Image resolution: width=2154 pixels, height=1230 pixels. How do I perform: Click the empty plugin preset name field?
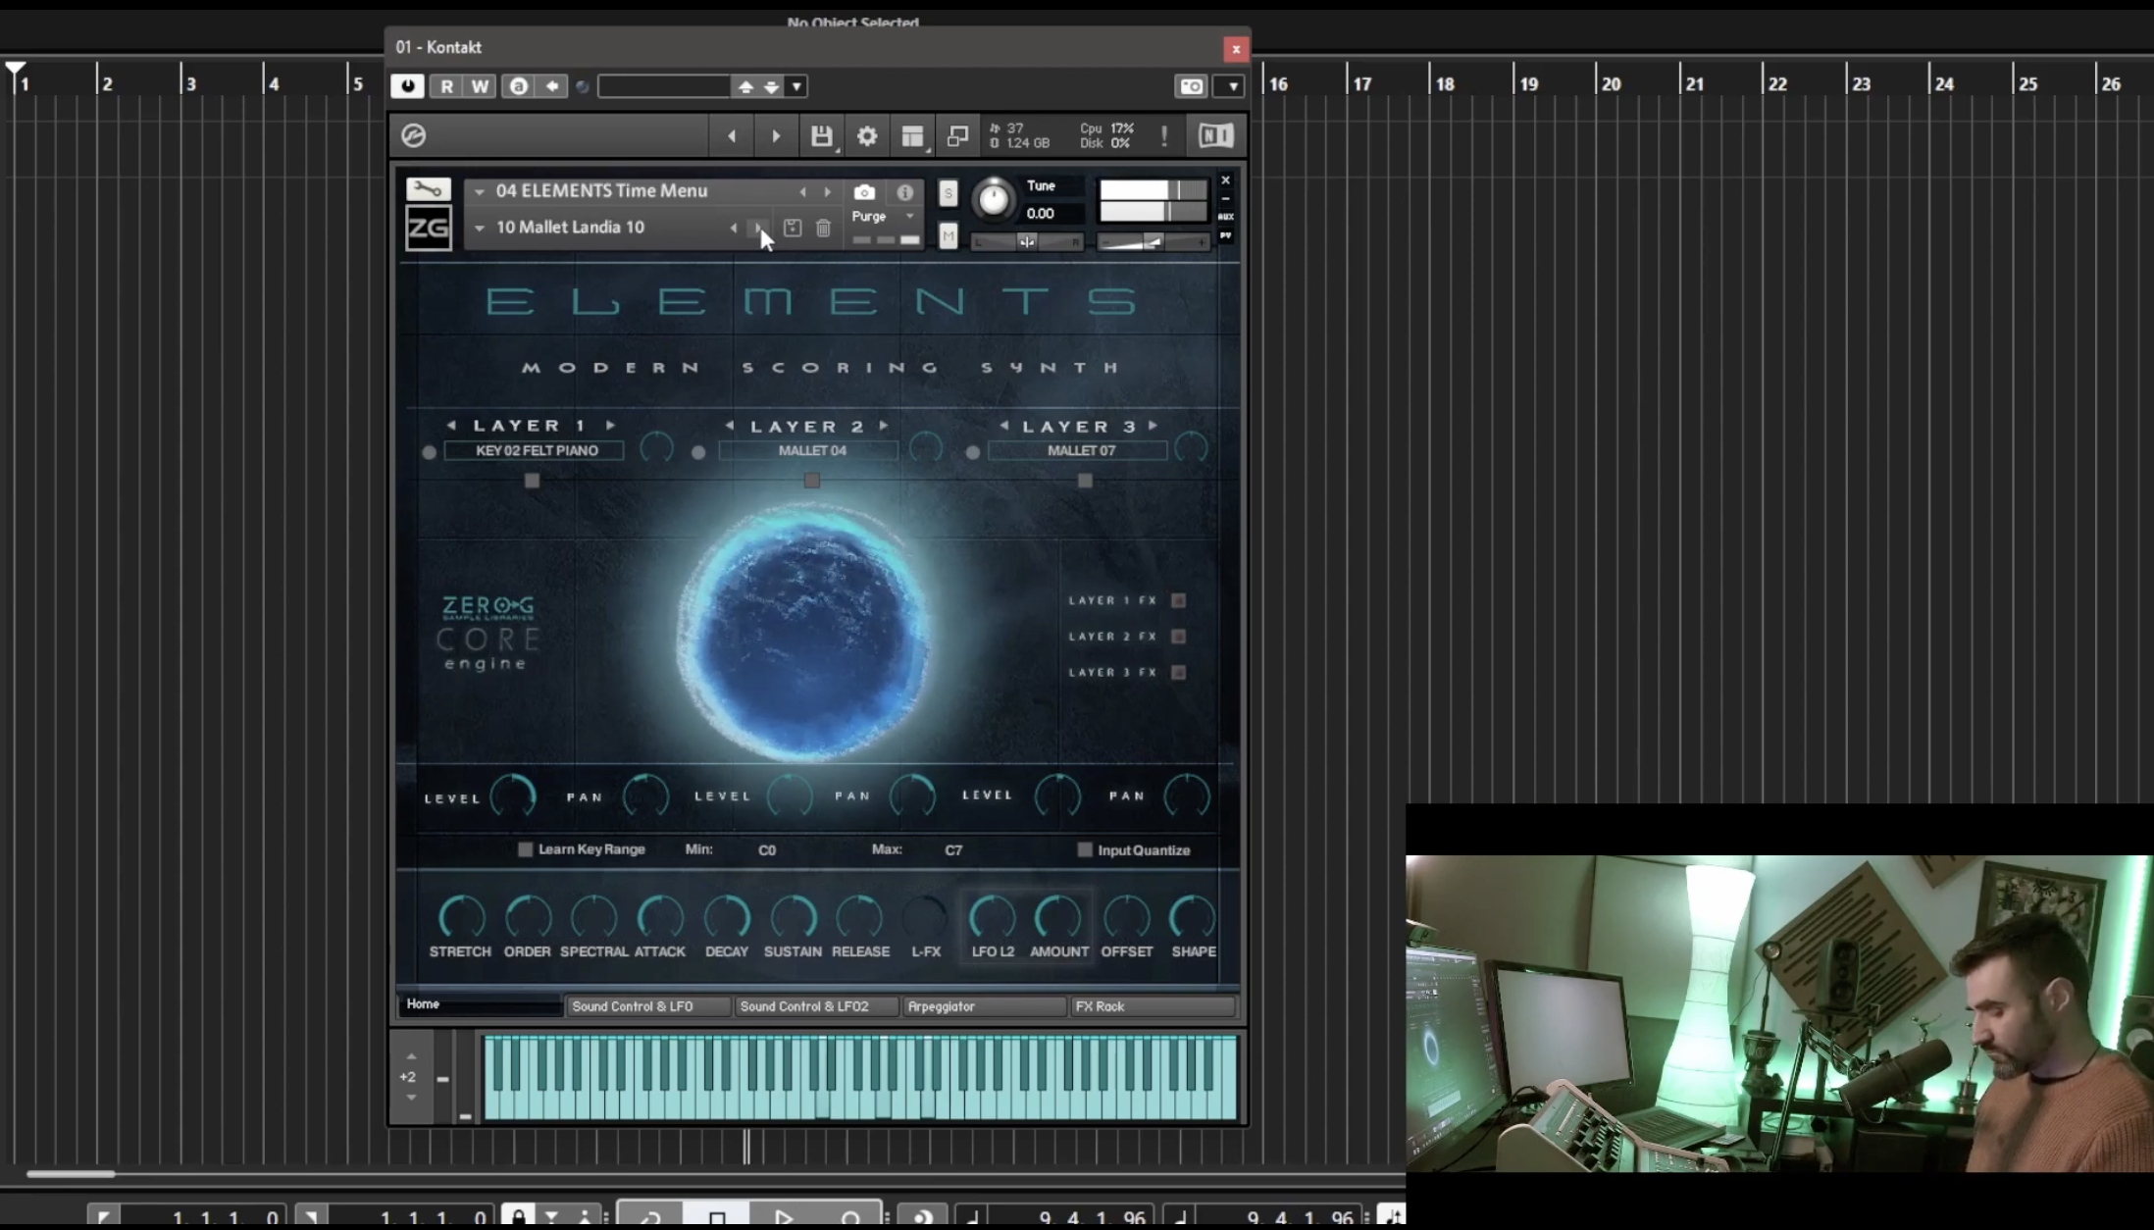[x=664, y=86]
